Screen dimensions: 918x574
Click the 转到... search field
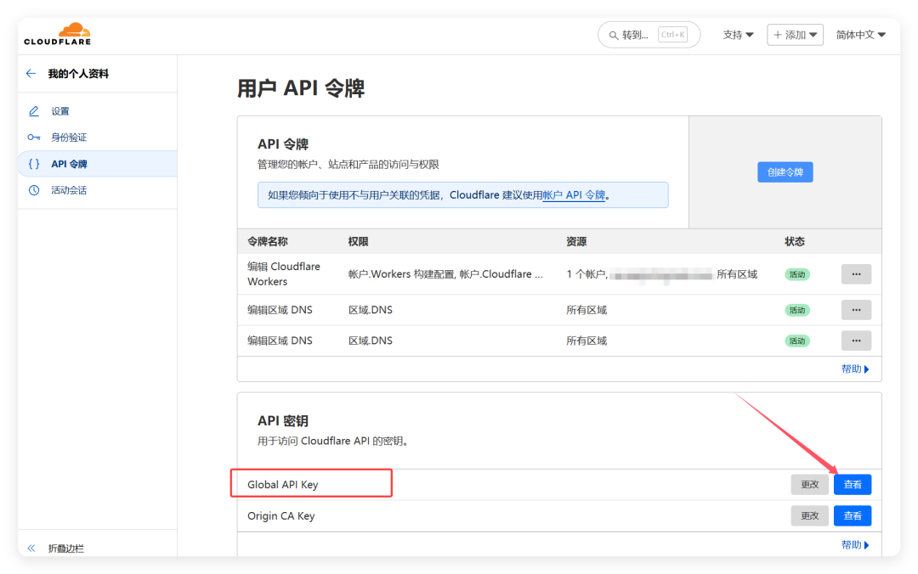[649, 35]
